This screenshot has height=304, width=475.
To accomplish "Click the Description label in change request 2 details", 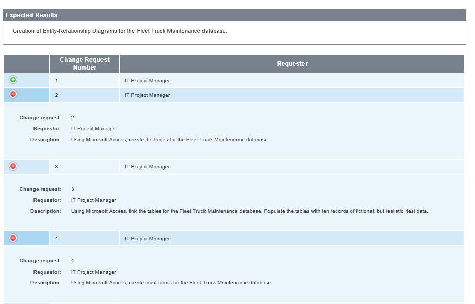I will pos(46,140).
